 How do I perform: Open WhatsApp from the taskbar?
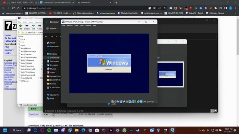(124, 130)
